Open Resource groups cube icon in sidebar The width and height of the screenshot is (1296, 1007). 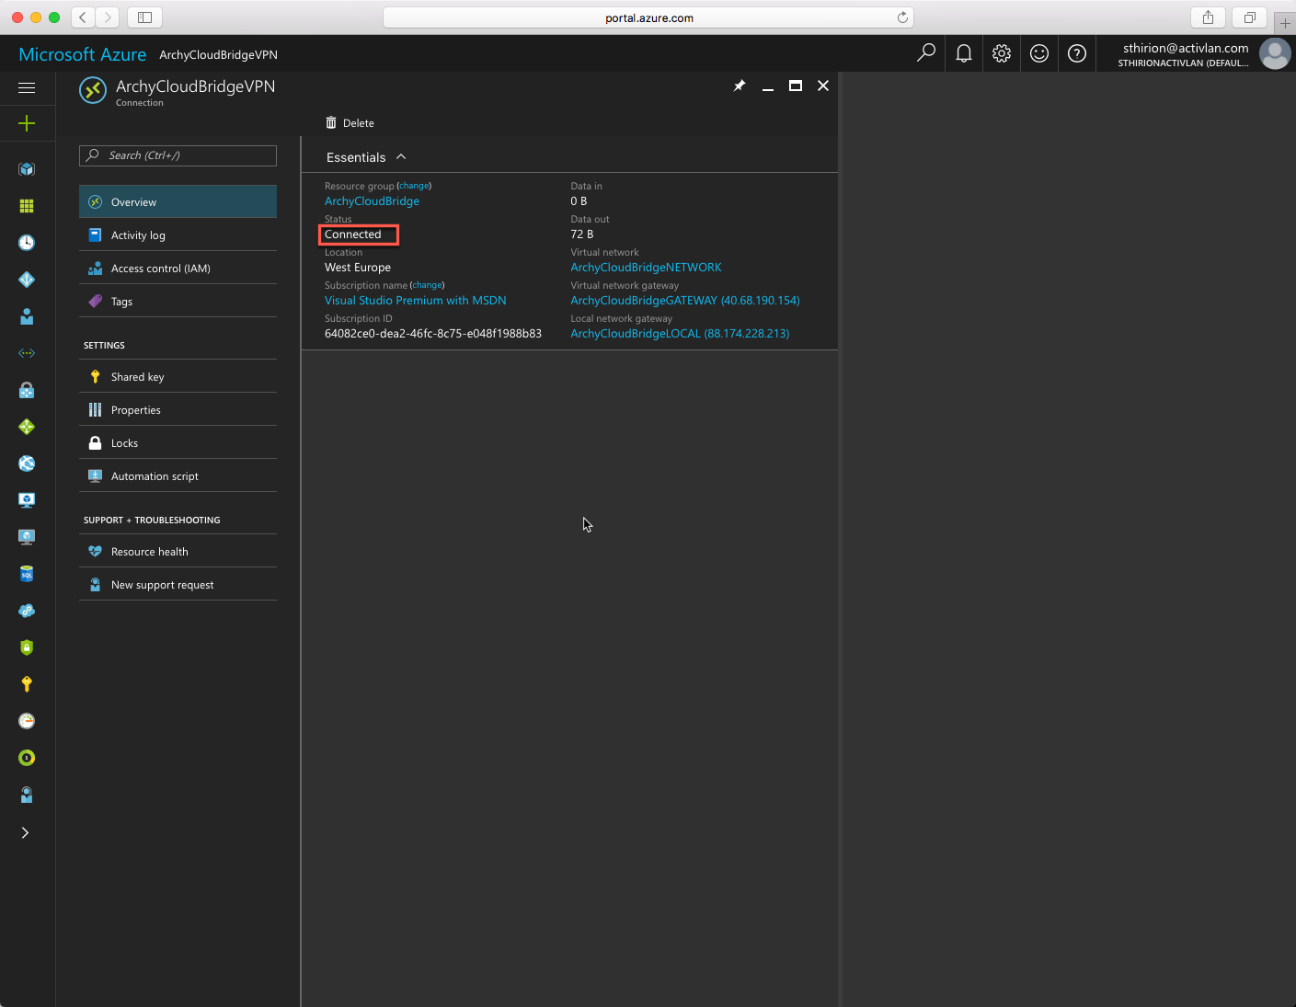pos(27,169)
